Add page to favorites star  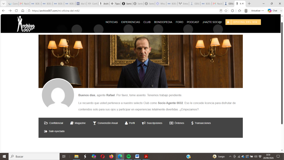(226, 11)
